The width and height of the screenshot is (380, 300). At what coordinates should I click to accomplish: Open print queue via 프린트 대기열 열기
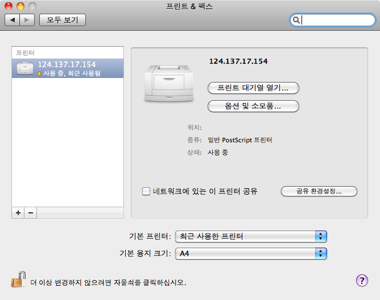(x=253, y=88)
